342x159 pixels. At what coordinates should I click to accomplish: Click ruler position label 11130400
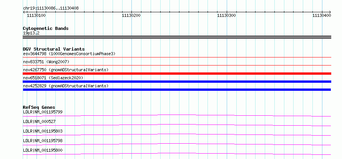(x=322, y=15)
